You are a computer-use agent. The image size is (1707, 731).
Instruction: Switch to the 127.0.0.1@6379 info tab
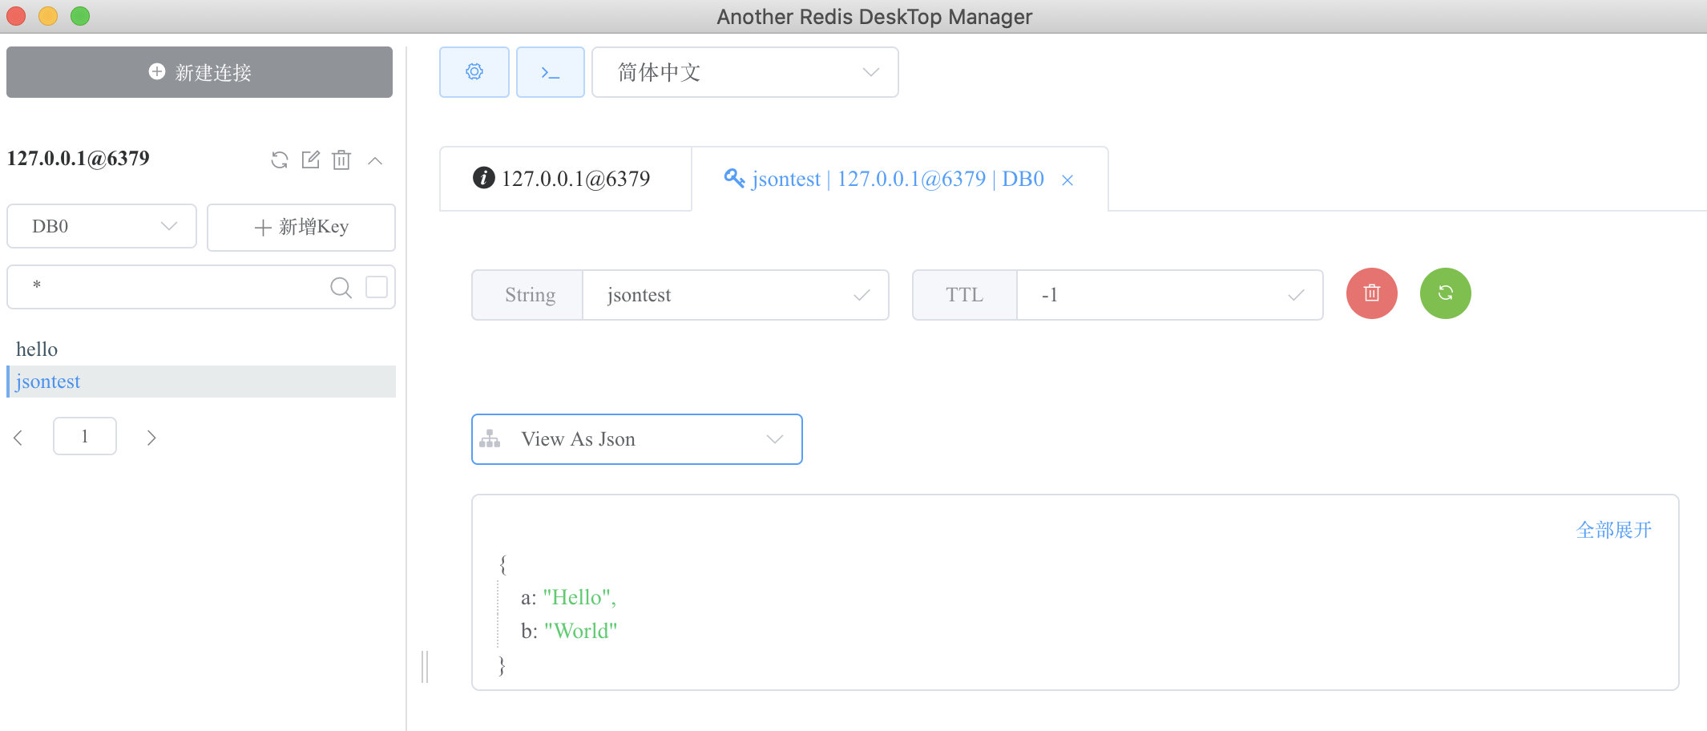(x=566, y=179)
